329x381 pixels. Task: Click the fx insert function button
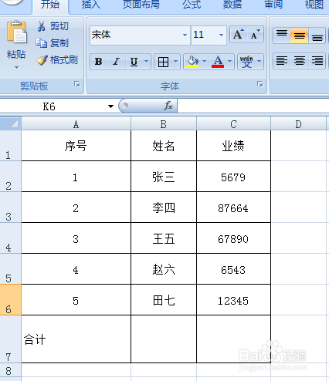[x=168, y=106]
